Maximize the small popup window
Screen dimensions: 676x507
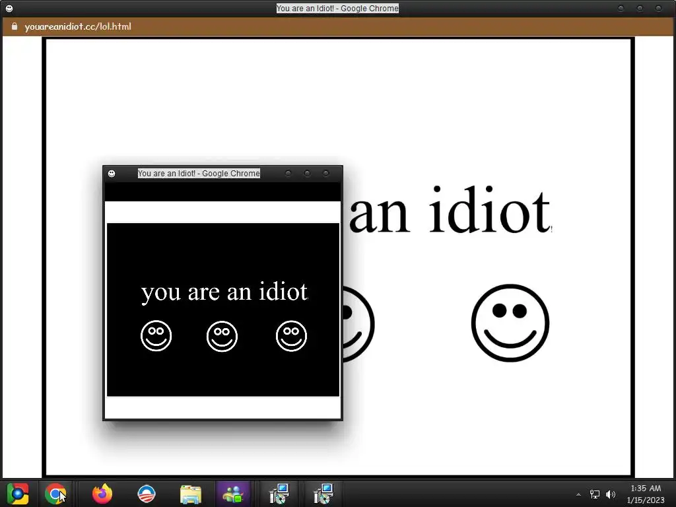point(307,174)
